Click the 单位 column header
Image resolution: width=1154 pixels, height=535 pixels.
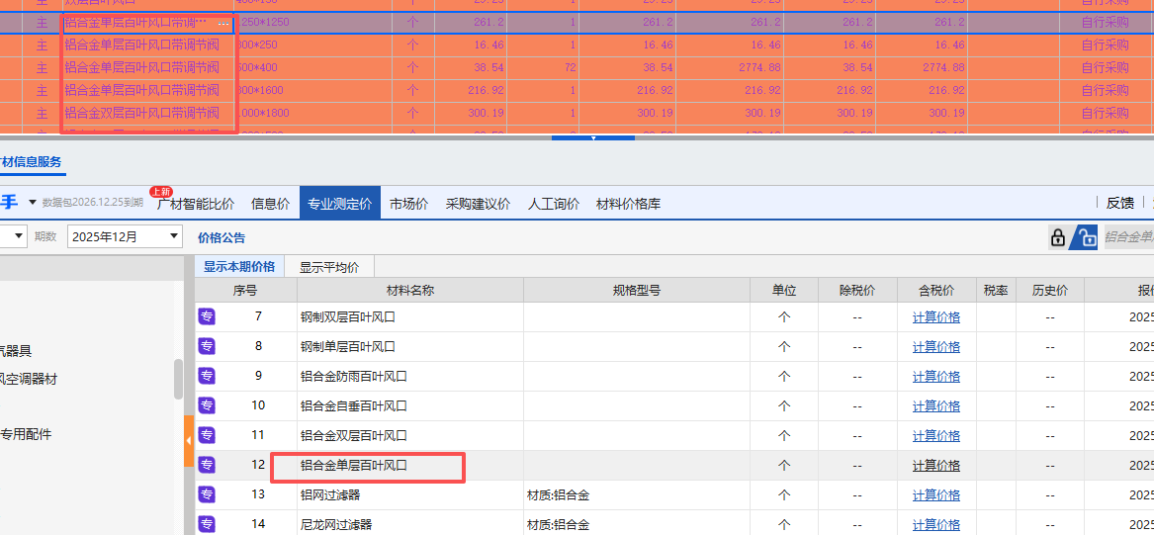coord(784,289)
